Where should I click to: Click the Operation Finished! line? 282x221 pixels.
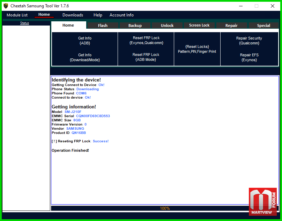[x=70, y=150]
